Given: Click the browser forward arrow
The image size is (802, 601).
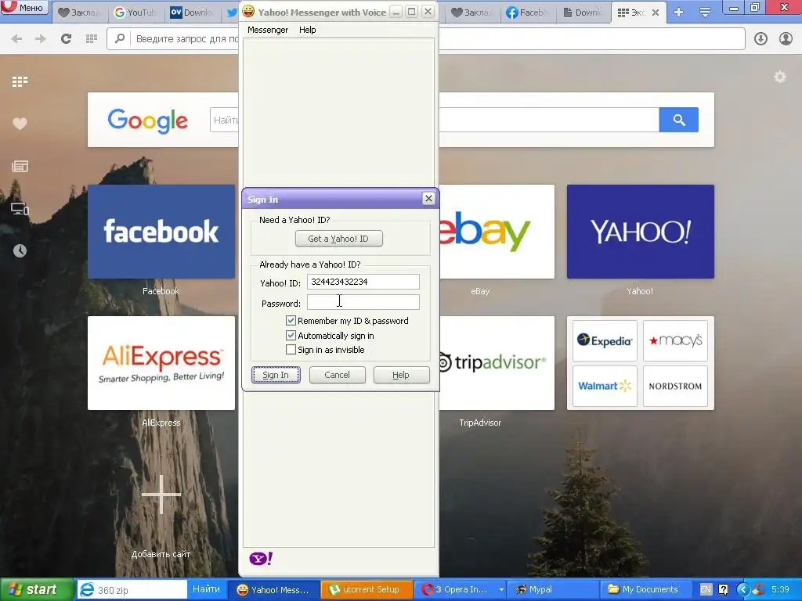Looking at the screenshot, I should (x=41, y=39).
